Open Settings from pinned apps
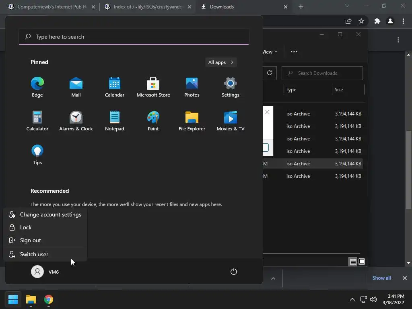Screen dimensions: 412x309 231,87
